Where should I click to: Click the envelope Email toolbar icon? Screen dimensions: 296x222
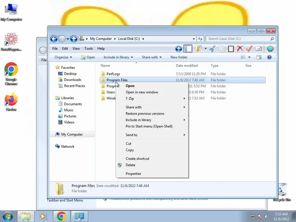pyautogui.click(x=258, y=49)
